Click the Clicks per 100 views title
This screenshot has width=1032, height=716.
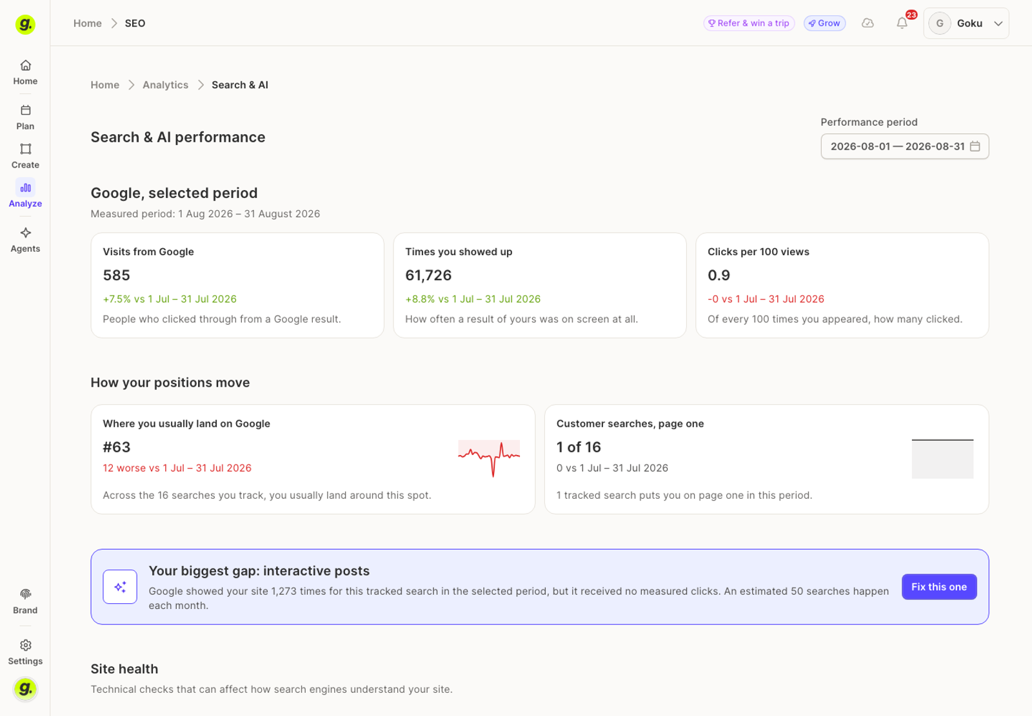tap(759, 252)
